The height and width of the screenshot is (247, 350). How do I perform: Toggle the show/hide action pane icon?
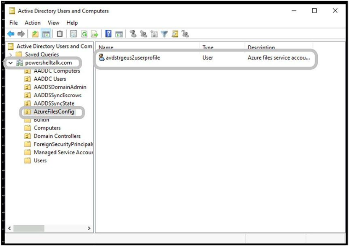pyautogui.click(x=119, y=34)
